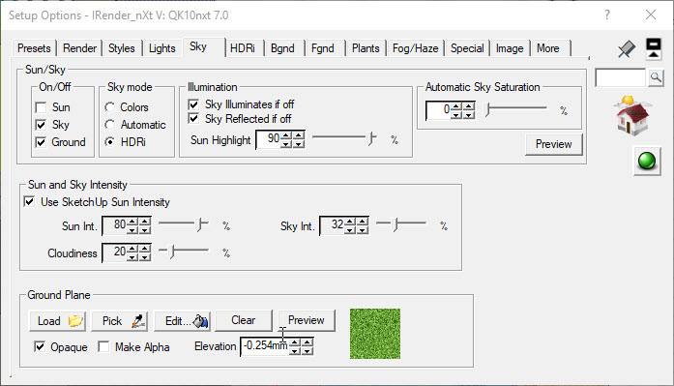
Task: Toggle Use SketchUp Sun Intensity
Action: [x=29, y=201]
